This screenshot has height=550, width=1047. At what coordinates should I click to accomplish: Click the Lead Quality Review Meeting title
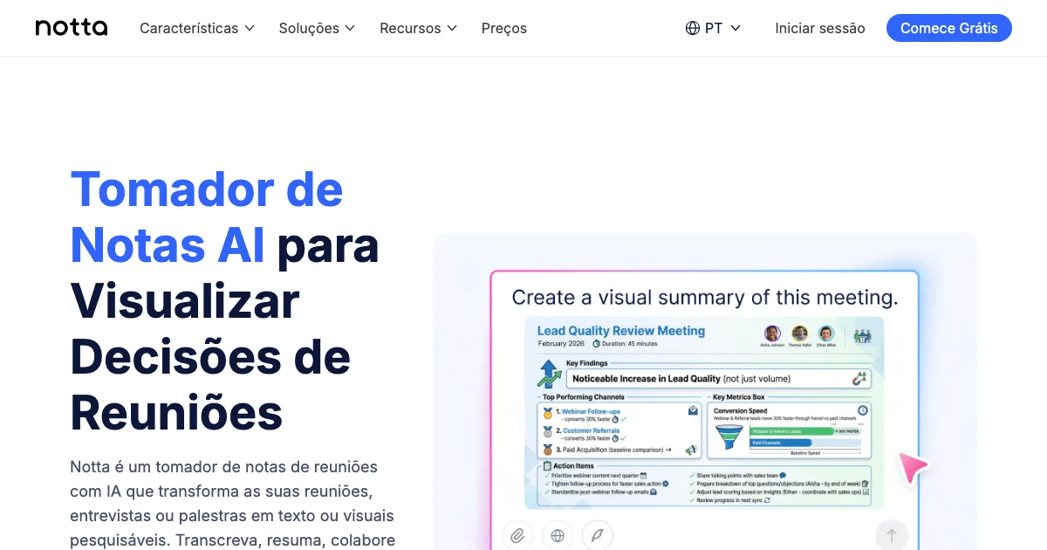620,331
